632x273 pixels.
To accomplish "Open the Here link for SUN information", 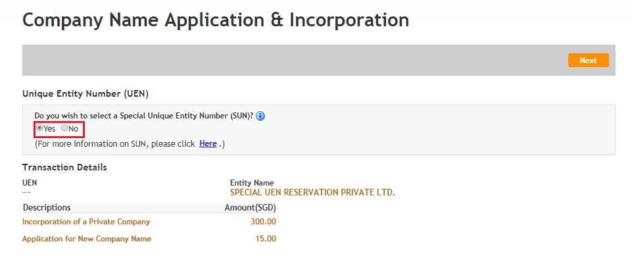I will coord(208,143).
